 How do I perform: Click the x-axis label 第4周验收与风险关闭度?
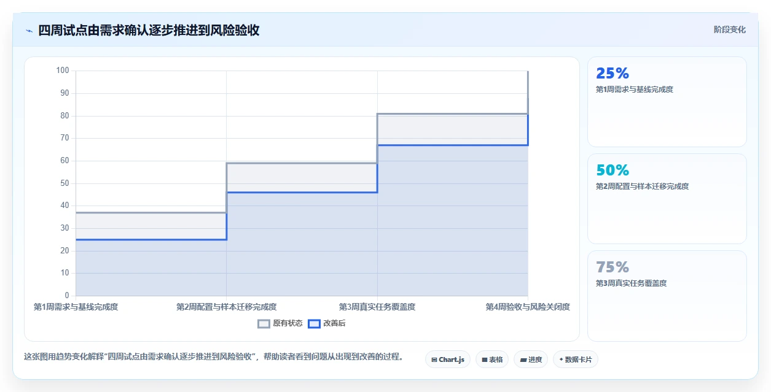coord(528,307)
